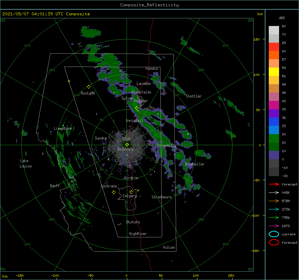This screenshot has height=280, width=299.
Task: Click the current legend label
Action: point(289,234)
